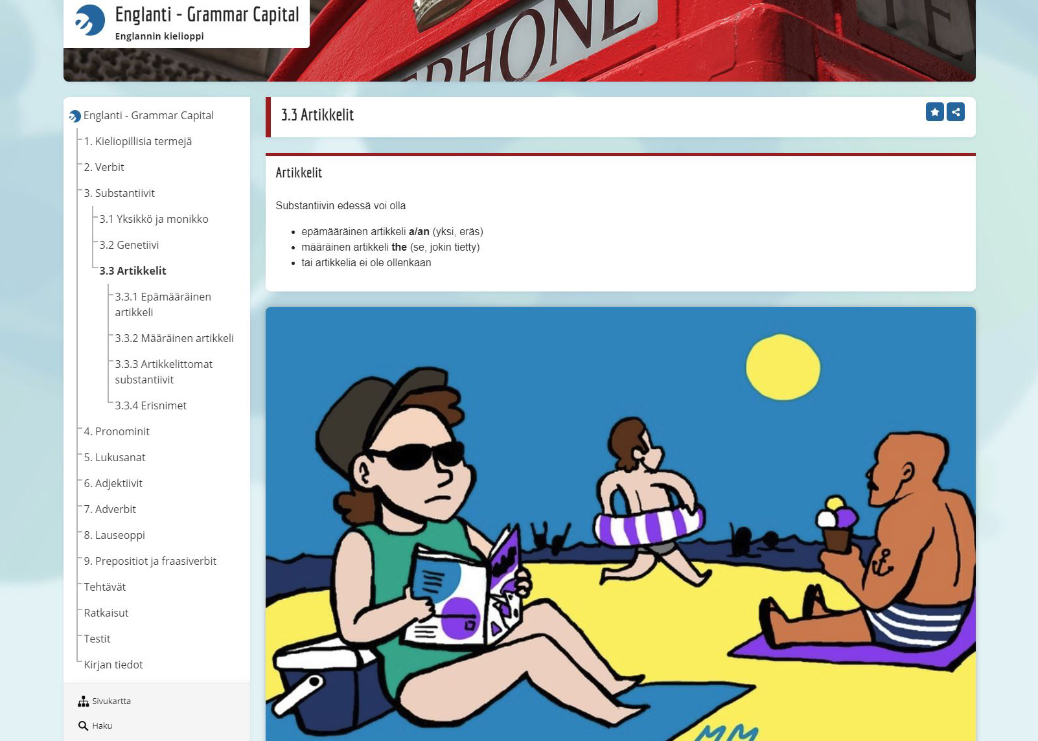Click the star bookmark icon
Image resolution: width=1038 pixels, height=741 pixels.
click(x=934, y=112)
